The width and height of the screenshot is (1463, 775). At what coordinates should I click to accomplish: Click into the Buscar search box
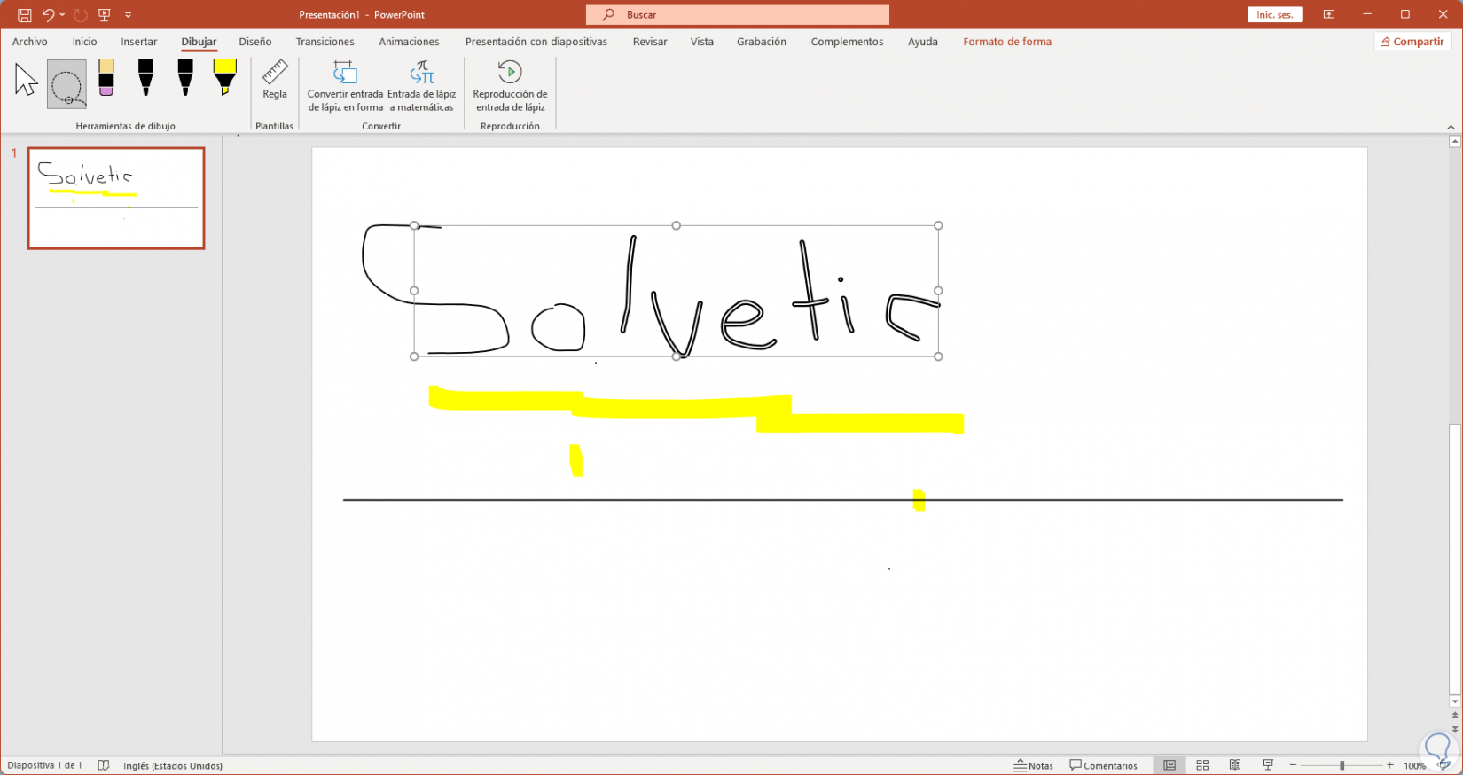tap(738, 14)
